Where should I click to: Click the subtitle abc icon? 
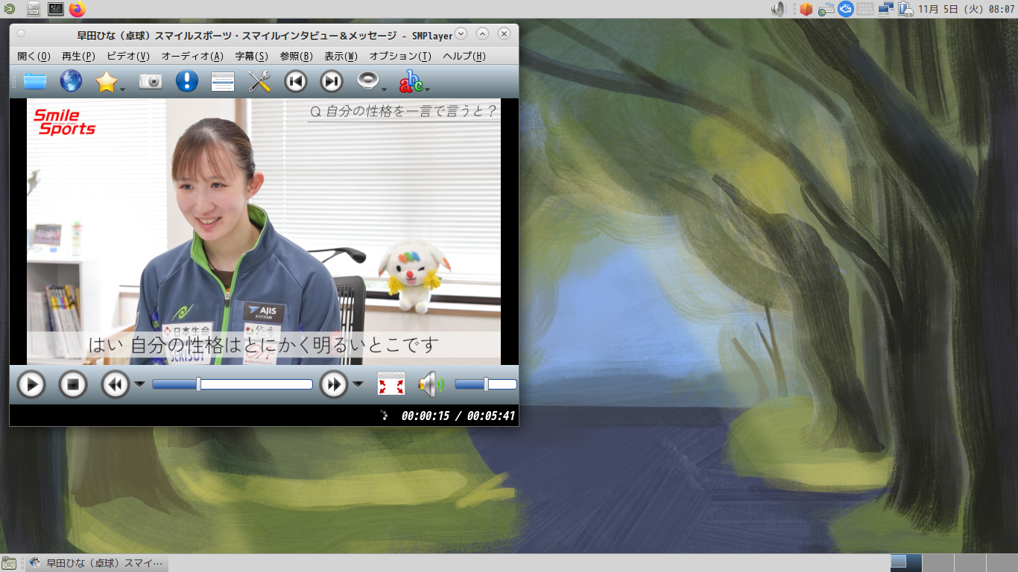point(411,81)
